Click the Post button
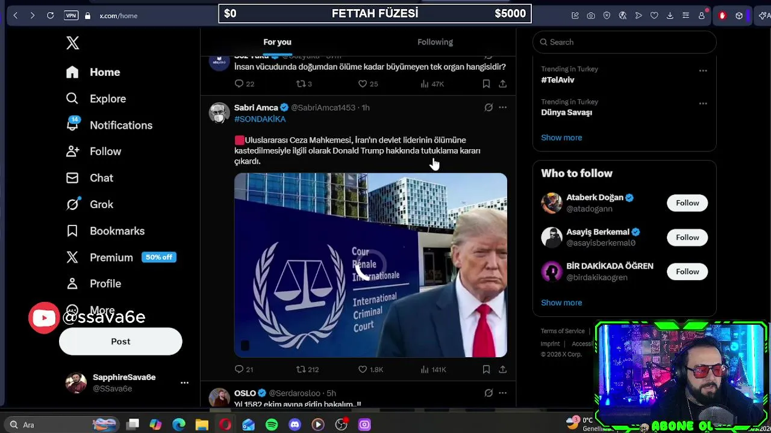Screen dimensions: 771x433 (120, 342)
